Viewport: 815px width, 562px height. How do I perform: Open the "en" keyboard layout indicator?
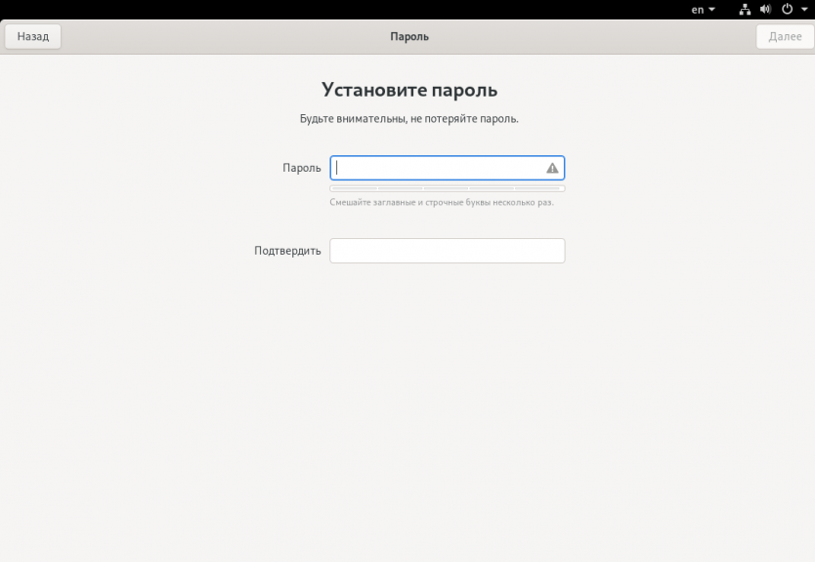pyautogui.click(x=698, y=10)
